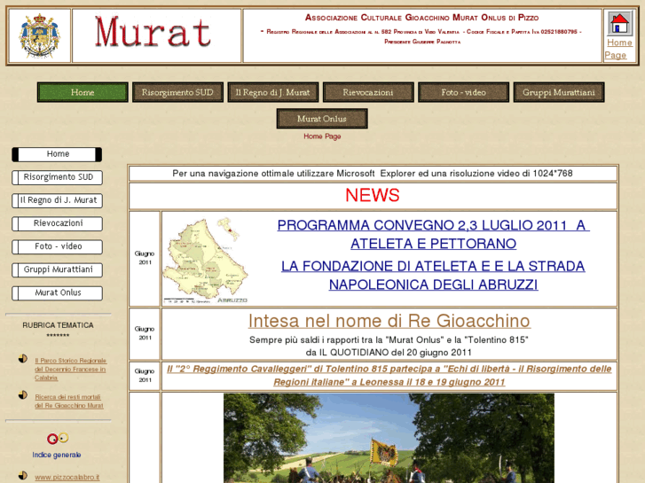Open Murat Onlus top navigation button
Image resolution: width=645 pixels, height=483 pixels.
tap(322, 119)
